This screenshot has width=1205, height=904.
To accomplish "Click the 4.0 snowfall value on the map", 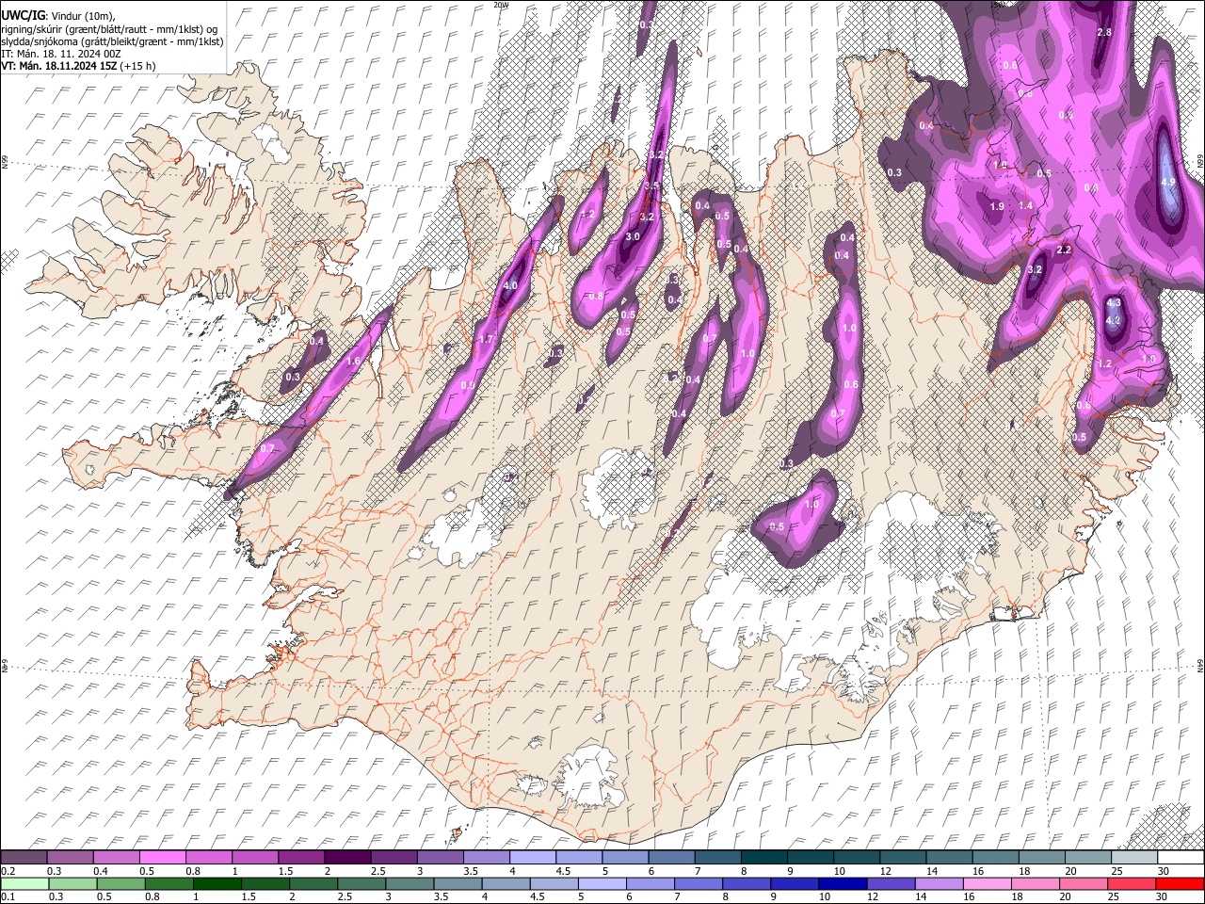I will [511, 285].
